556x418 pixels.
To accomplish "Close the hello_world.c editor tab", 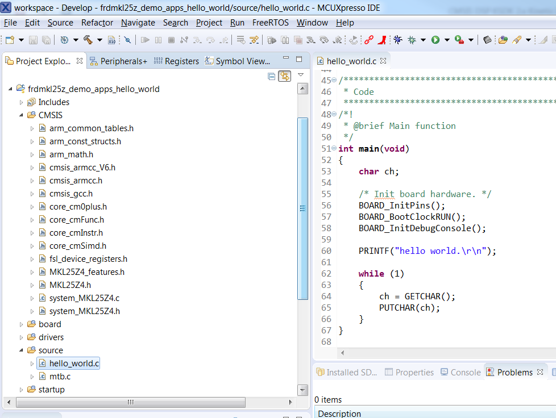I will [383, 61].
